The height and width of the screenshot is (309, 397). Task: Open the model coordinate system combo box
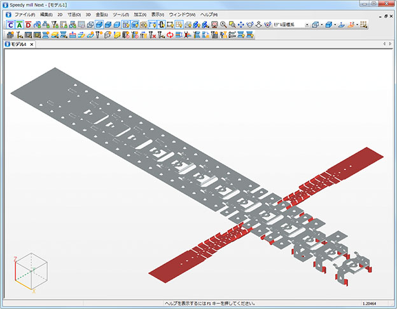291,25
